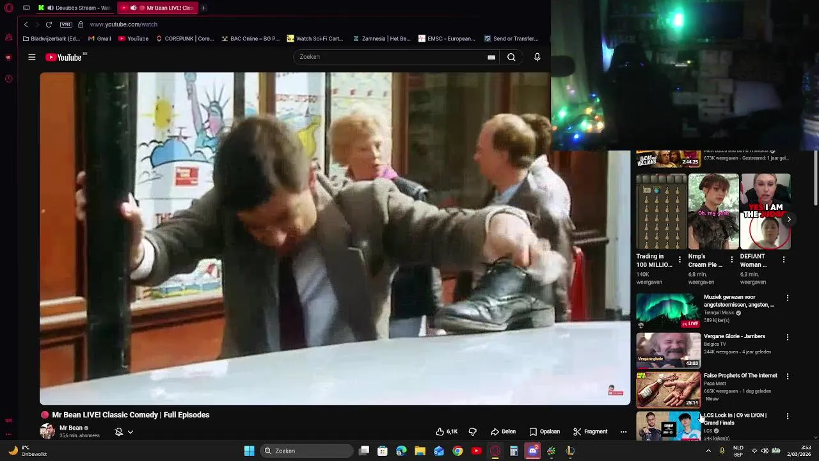Click the taskbar Zoeken search box
The width and height of the screenshot is (819, 461).
point(307,451)
